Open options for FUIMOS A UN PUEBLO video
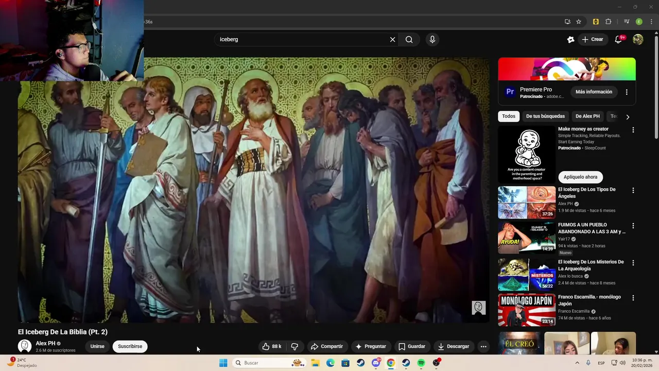Viewport: 659px width, 371px height. click(x=633, y=226)
